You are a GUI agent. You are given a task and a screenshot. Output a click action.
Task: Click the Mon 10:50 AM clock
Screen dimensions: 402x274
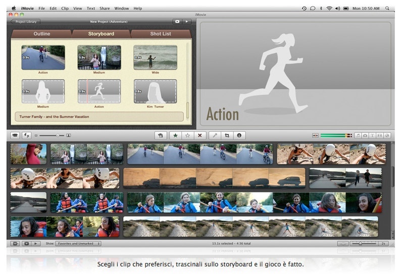(x=366, y=8)
